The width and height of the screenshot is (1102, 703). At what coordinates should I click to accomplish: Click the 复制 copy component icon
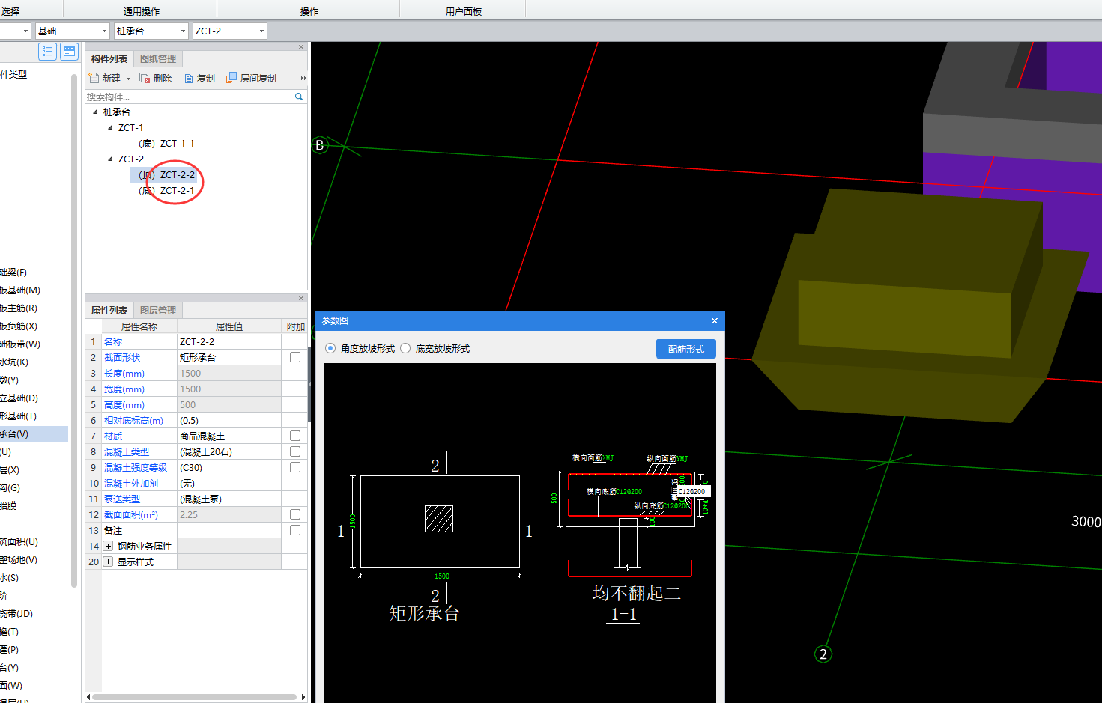(x=188, y=78)
